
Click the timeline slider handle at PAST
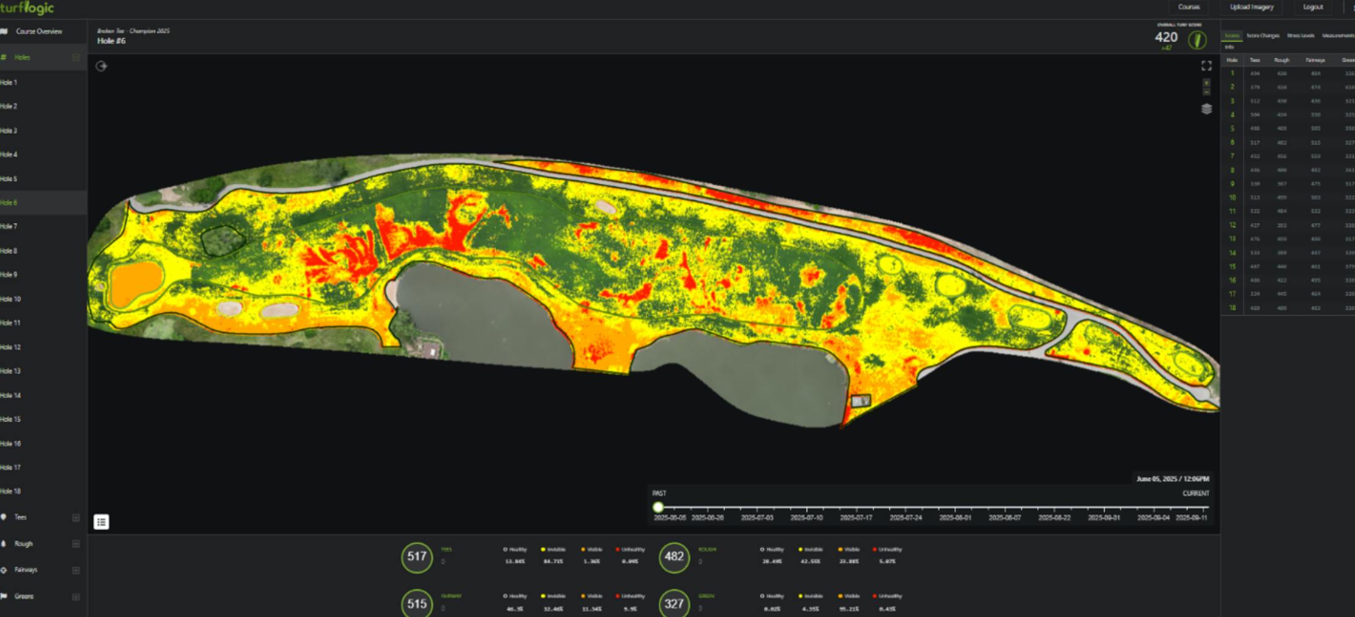[x=658, y=507]
